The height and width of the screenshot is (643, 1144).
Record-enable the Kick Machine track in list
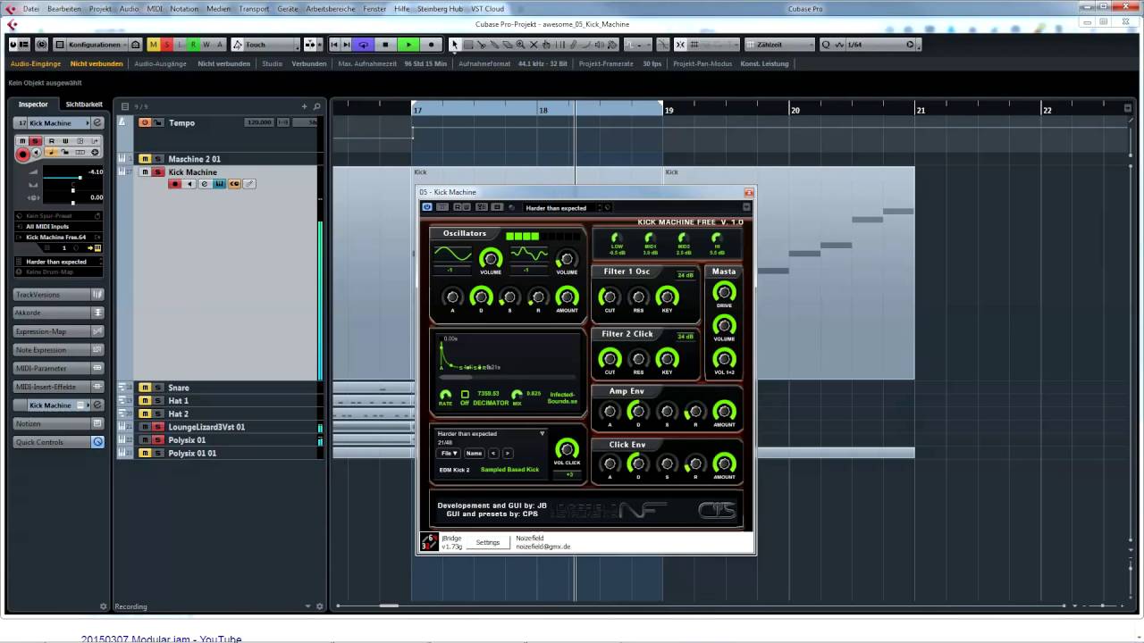(174, 184)
